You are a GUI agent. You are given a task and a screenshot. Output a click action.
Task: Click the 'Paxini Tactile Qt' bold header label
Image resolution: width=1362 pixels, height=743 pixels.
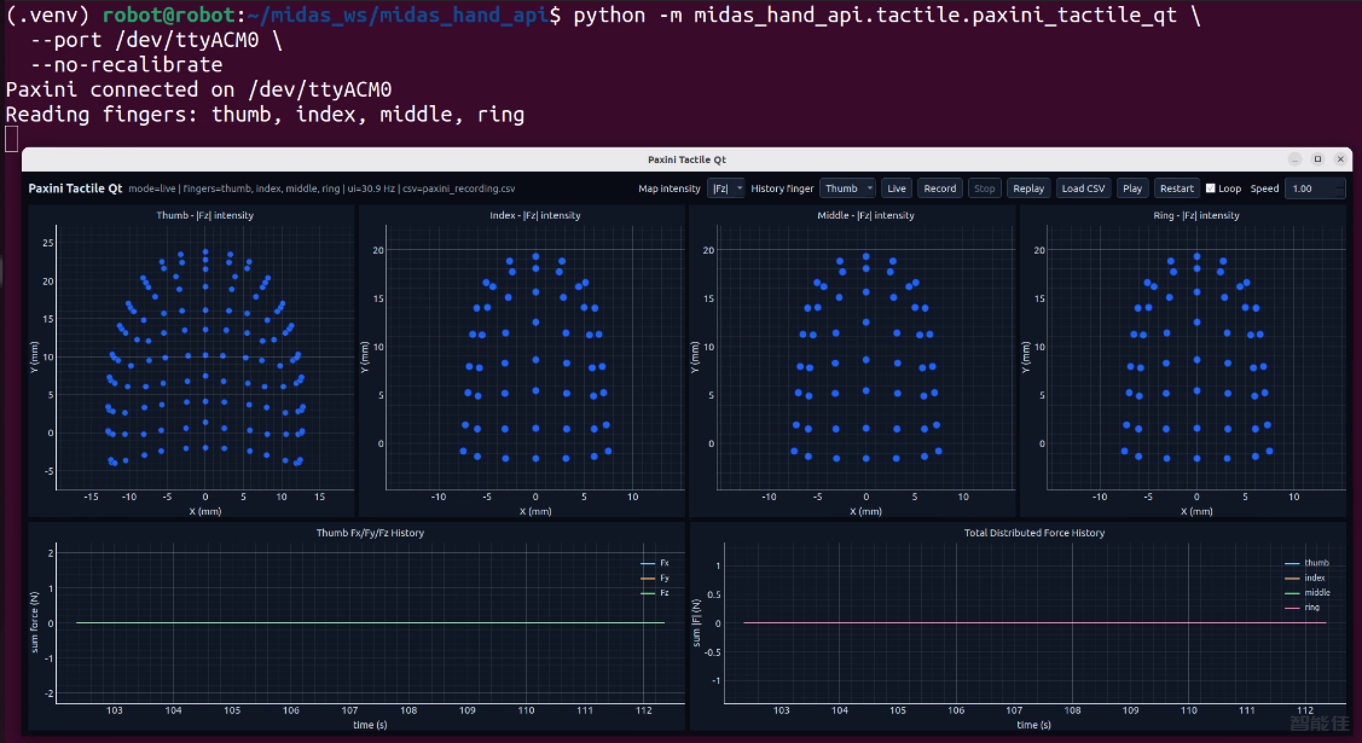pos(75,188)
